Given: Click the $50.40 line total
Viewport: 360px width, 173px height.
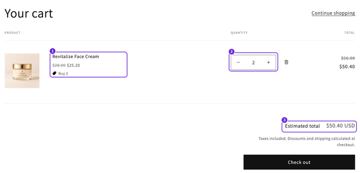Looking at the screenshot, I should [347, 67].
